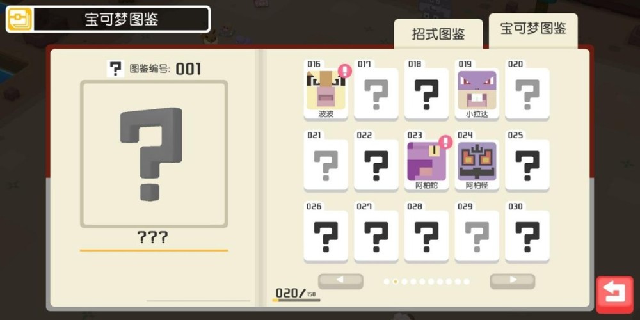The height and width of the screenshot is (320, 640).
Task: Switch to the 宝可梦图鉴 tab
Action: click(x=533, y=29)
